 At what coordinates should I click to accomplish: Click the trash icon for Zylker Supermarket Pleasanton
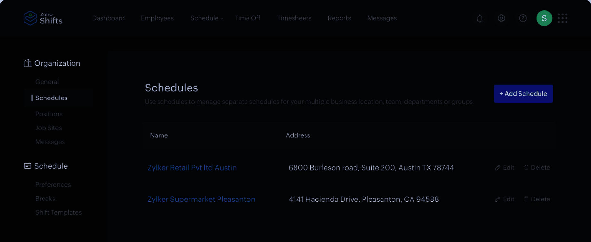pyautogui.click(x=526, y=199)
